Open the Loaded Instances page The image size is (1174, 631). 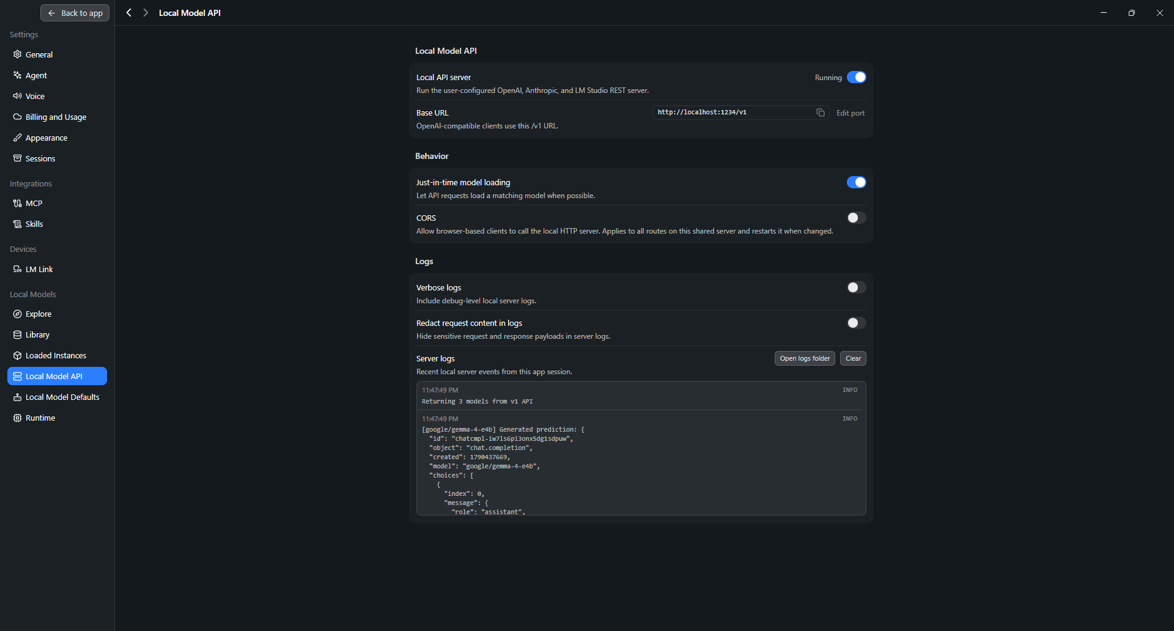(57, 355)
